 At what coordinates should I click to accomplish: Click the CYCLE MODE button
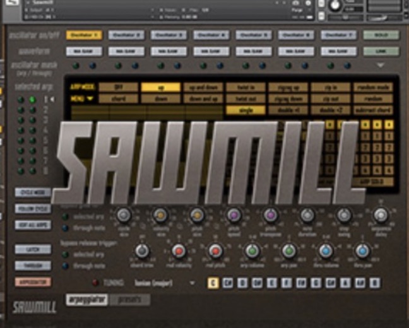pos(33,192)
